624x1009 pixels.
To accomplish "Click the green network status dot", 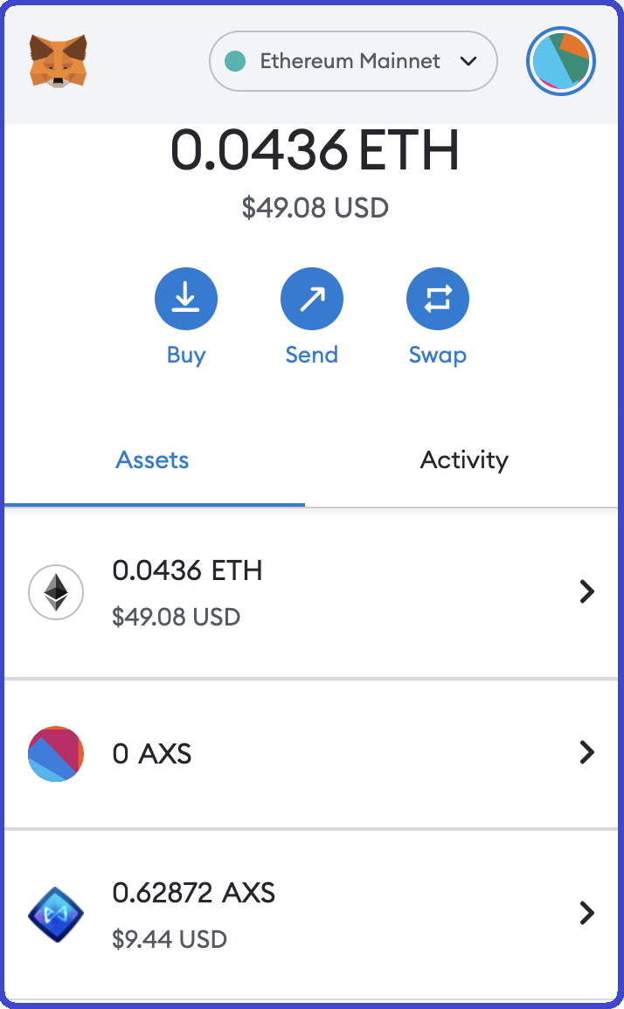I will [235, 61].
